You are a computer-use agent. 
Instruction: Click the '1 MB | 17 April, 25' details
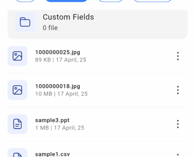coord(60,128)
